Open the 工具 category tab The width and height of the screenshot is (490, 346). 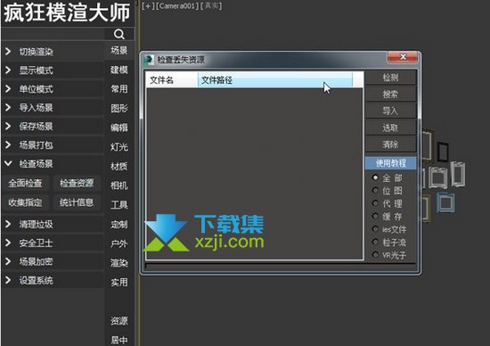coord(119,205)
